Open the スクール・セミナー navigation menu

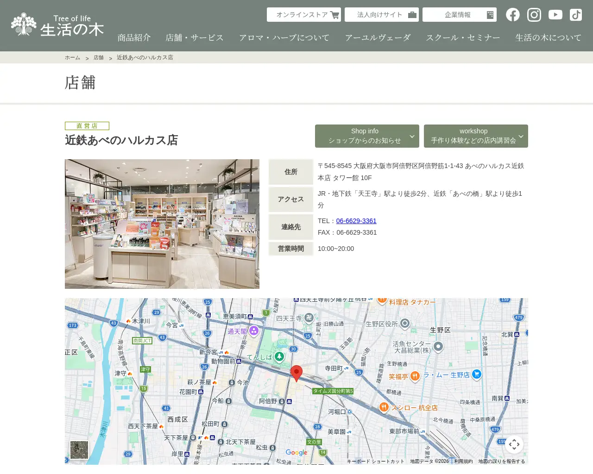[463, 37]
